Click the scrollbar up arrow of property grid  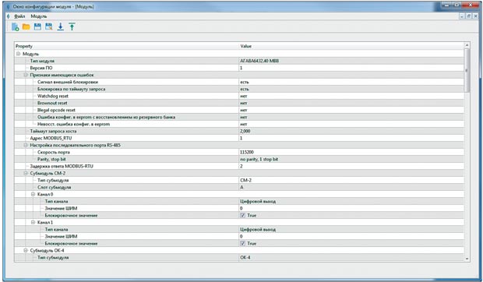(467, 45)
